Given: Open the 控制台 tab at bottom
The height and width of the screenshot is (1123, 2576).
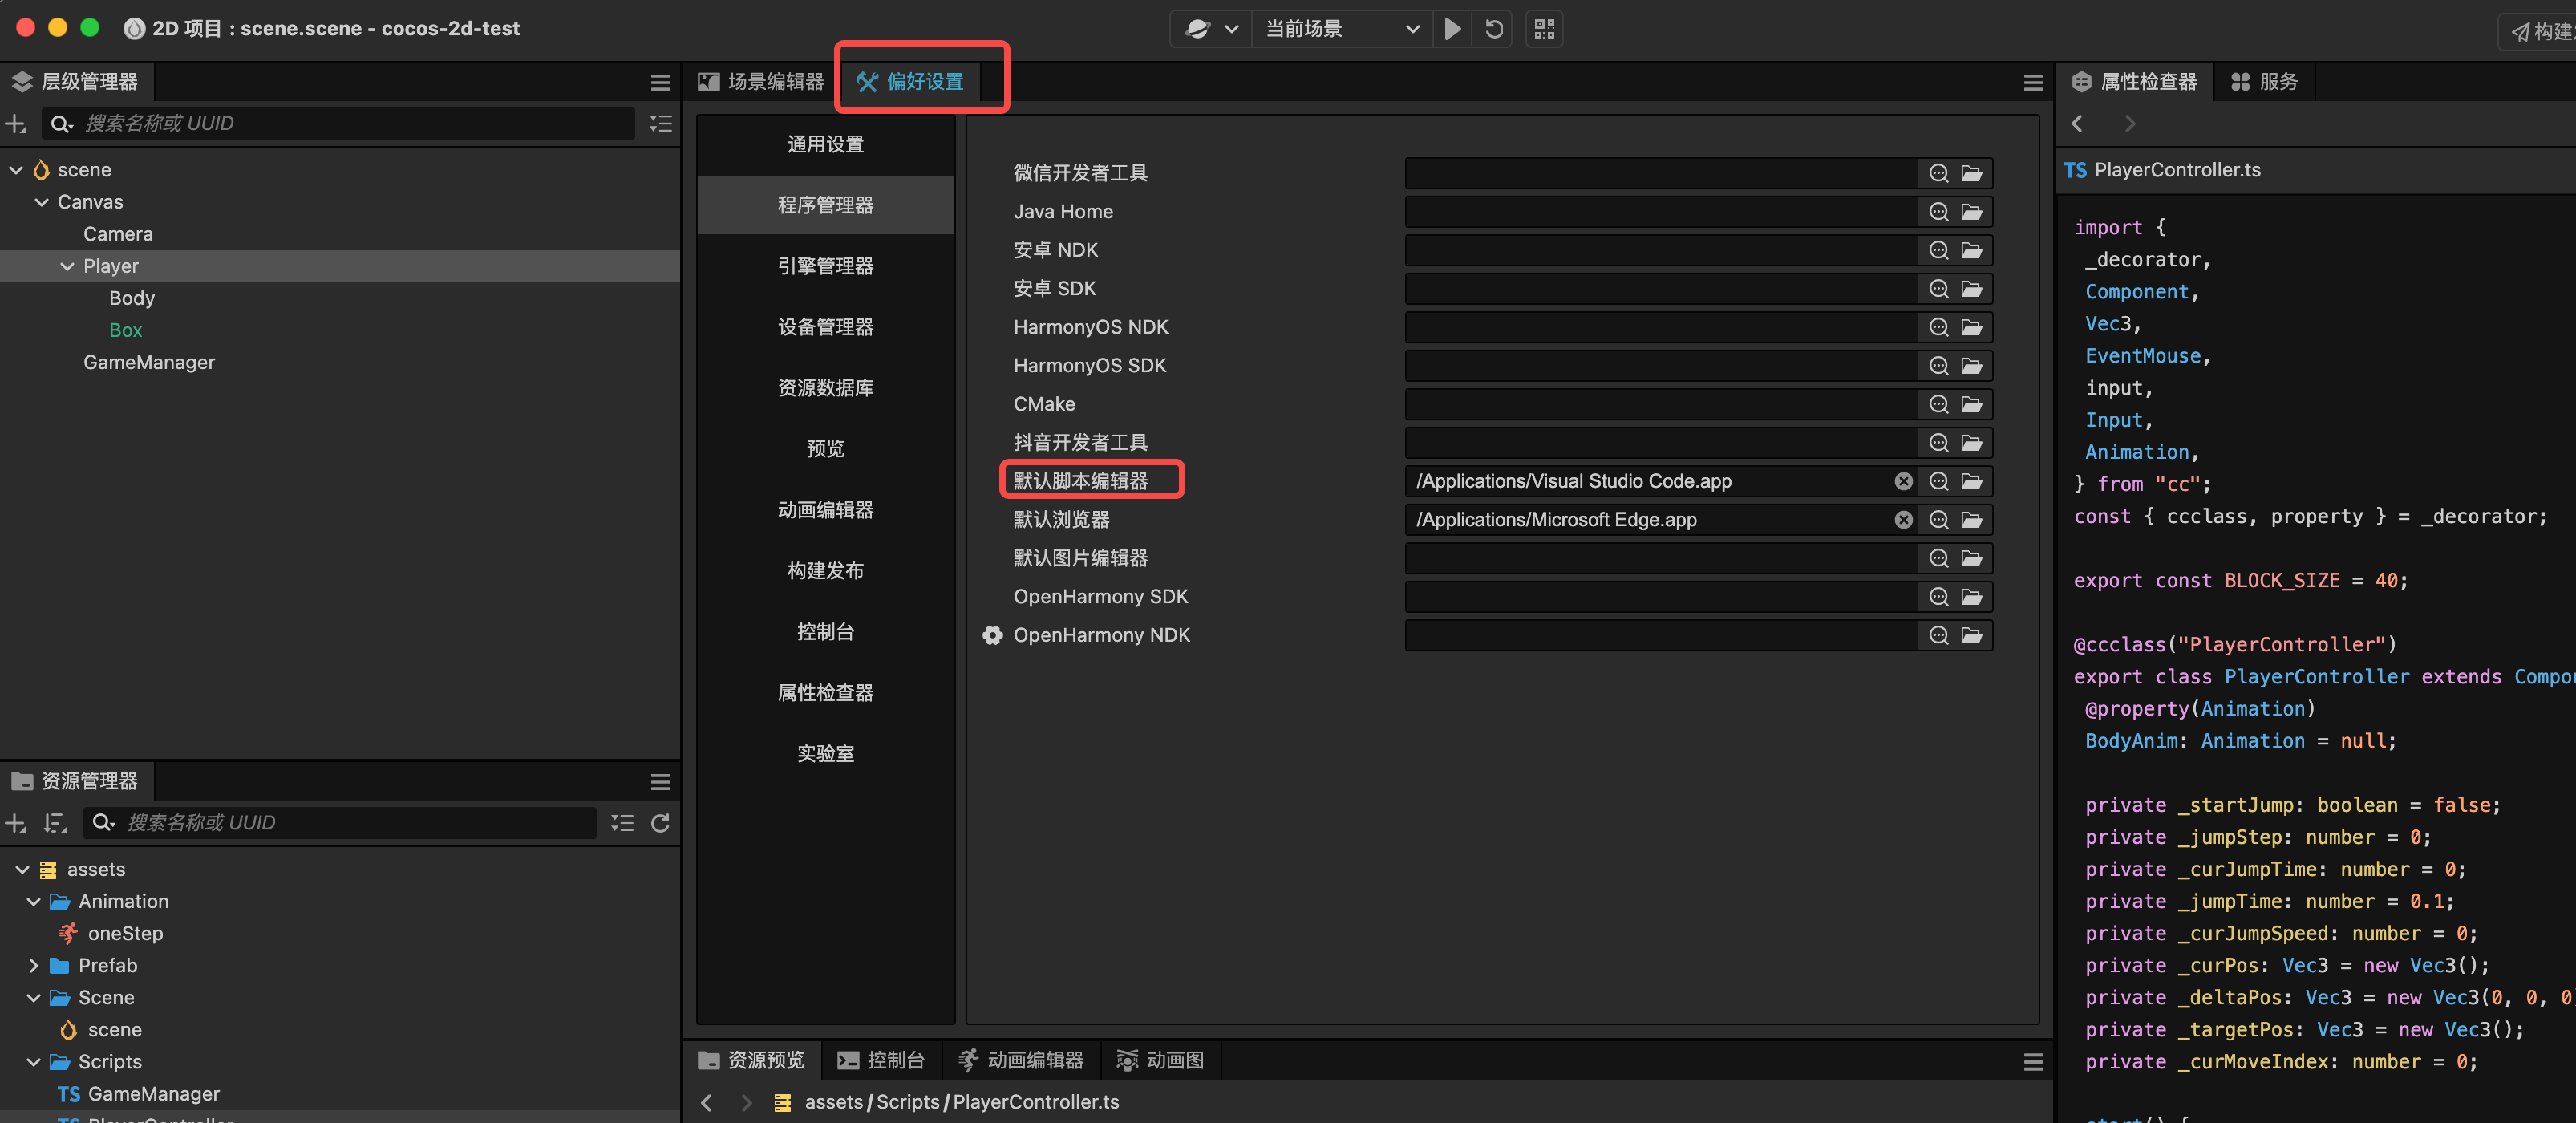Looking at the screenshot, I should coord(881,1060).
